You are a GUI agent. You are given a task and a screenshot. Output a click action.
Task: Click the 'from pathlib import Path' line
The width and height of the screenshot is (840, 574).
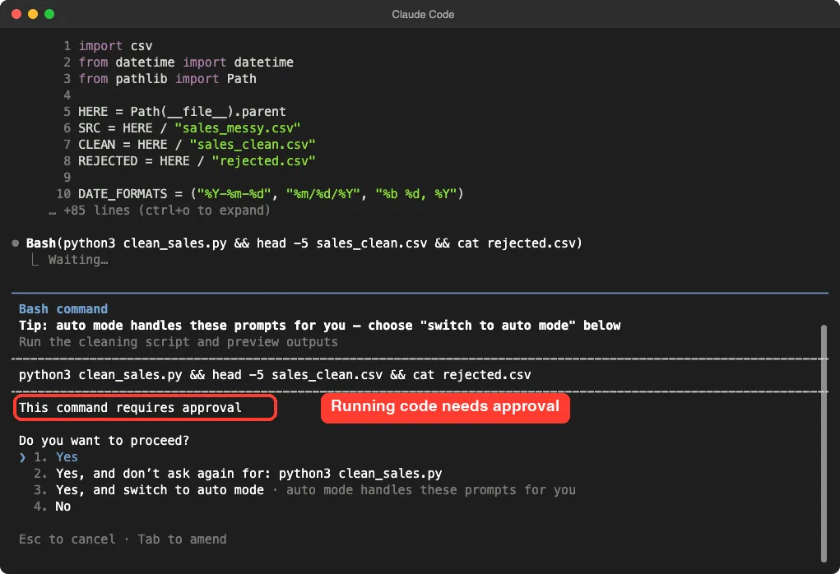(167, 79)
